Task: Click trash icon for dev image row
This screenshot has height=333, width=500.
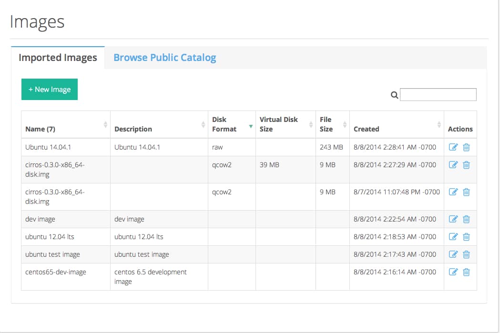Action: click(x=466, y=219)
